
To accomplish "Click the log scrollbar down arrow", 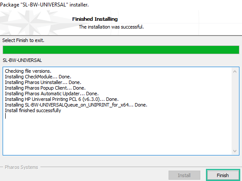I will tap(235, 151).
